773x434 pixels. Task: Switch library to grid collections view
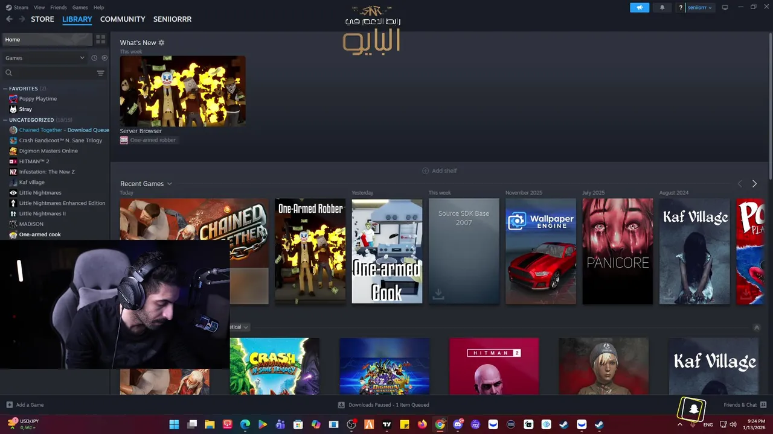coord(100,39)
